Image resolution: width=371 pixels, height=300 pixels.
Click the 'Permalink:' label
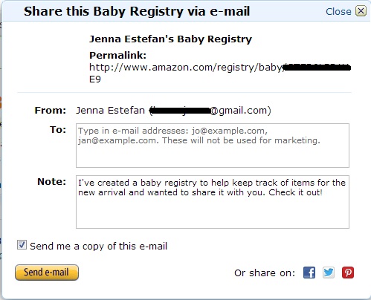click(117, 56)
